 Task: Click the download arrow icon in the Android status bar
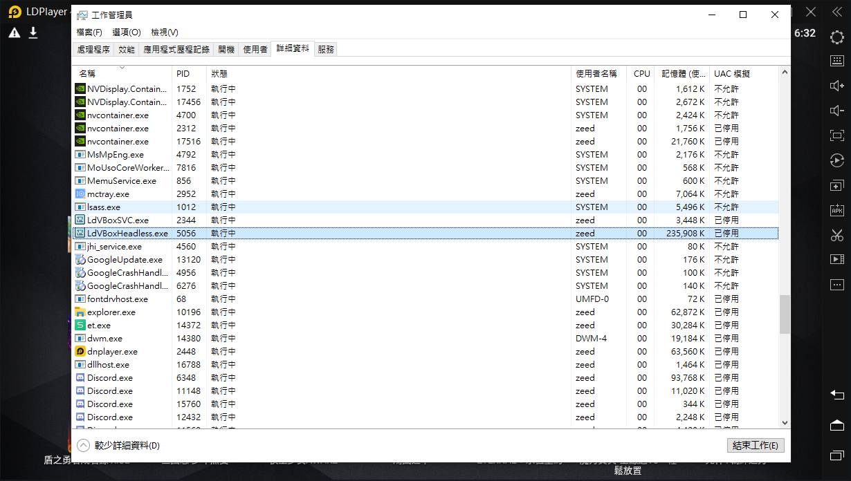(33, 32)
